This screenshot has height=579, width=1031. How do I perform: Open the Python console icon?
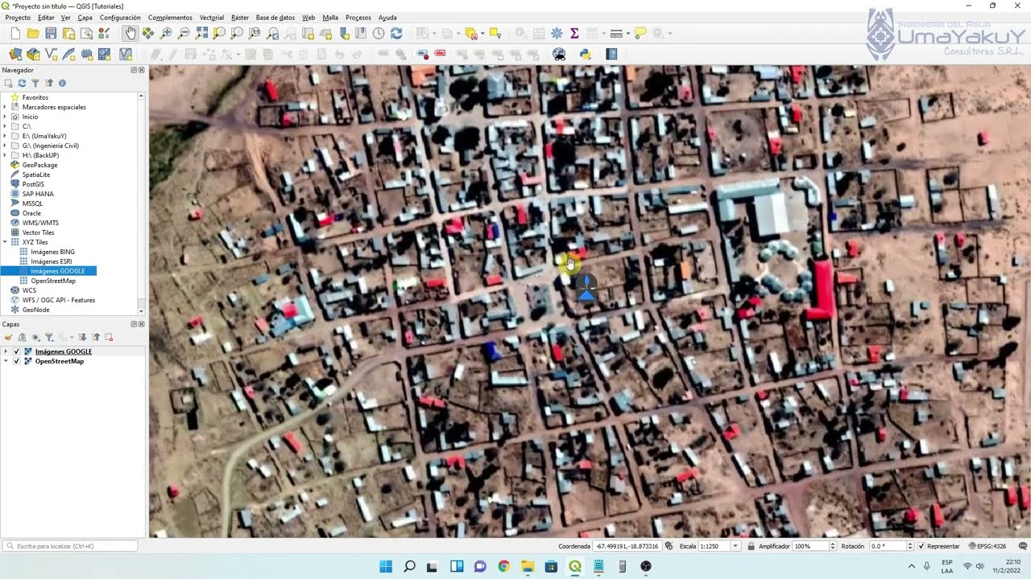(x=586, y=54)
